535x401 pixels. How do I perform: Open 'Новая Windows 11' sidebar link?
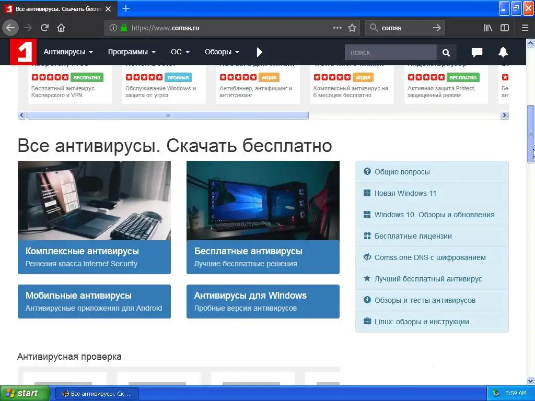click(x=432, y=193)
